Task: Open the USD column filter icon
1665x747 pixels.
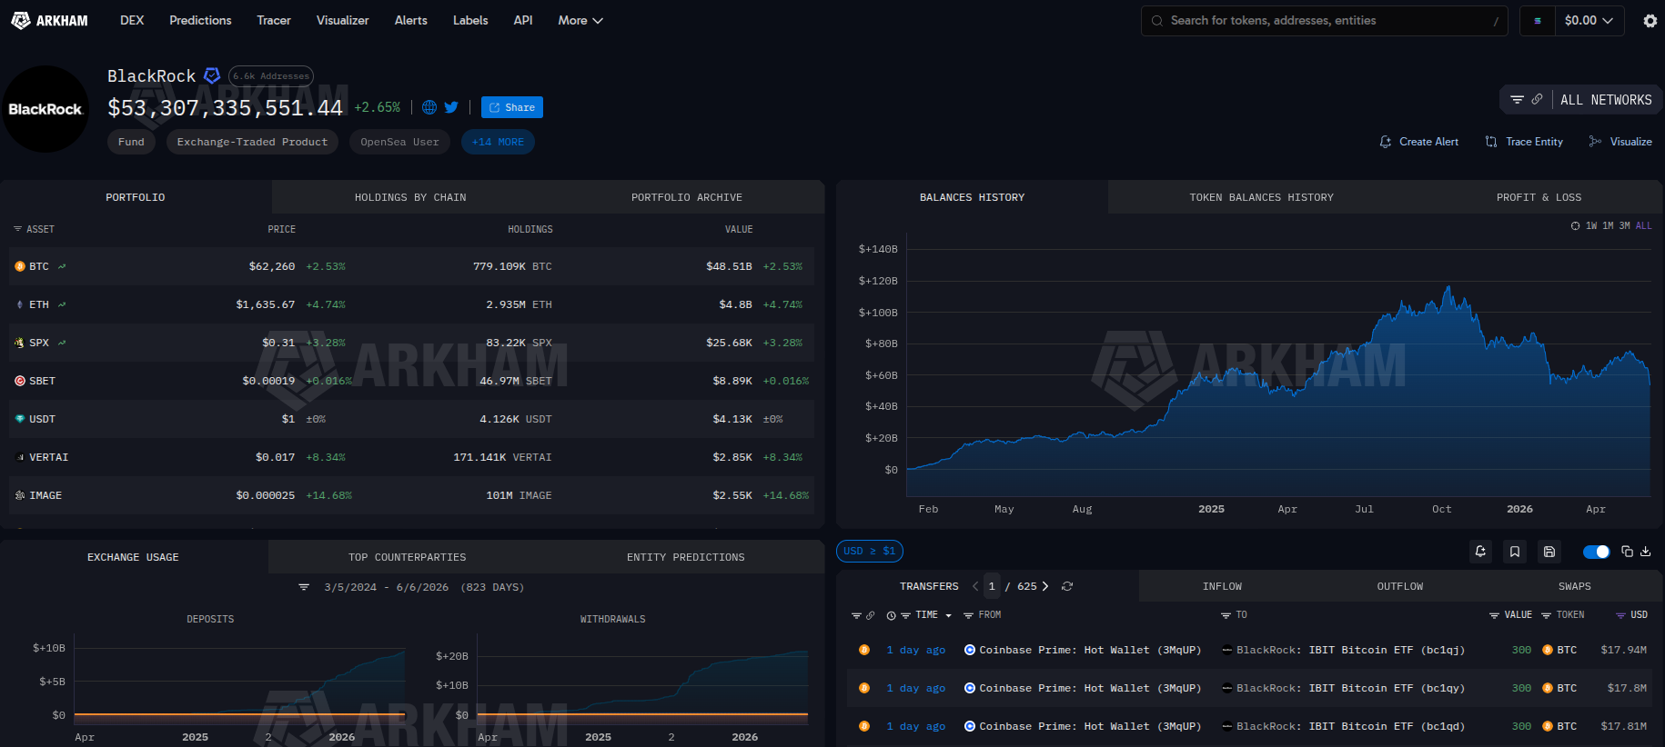Action: click(1620, 615)
